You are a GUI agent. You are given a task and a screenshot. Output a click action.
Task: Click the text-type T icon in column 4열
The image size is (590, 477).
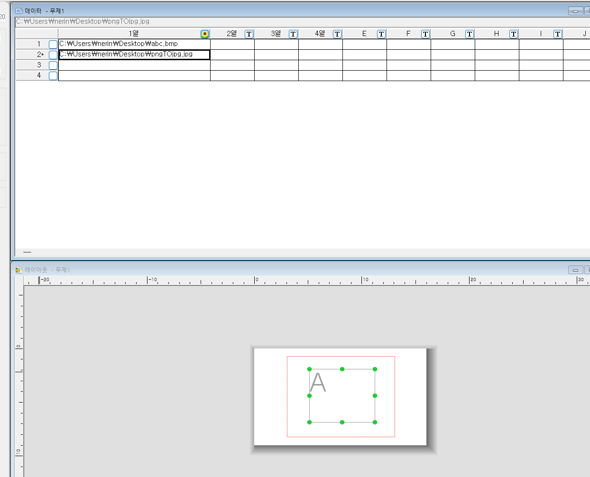pos(337,34)
